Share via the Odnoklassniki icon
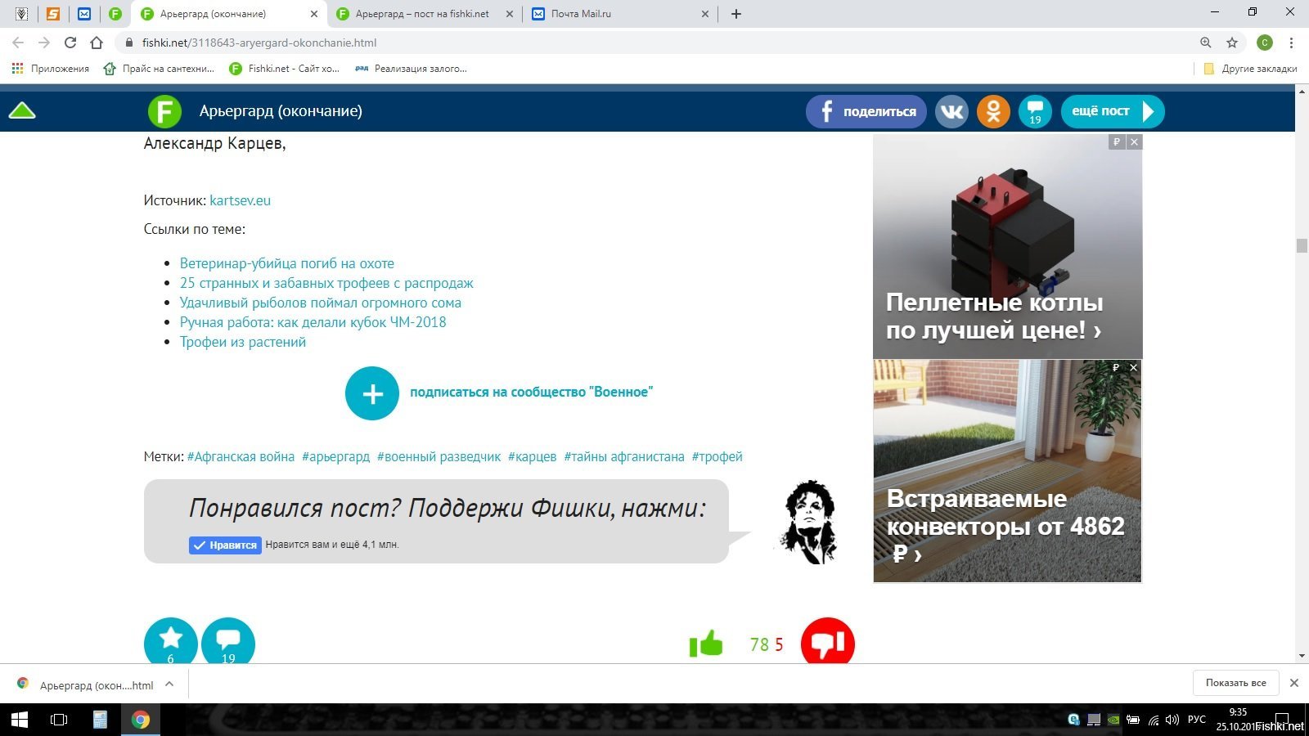The width and height of the screenshot is (1309, 736). point(993,111)
